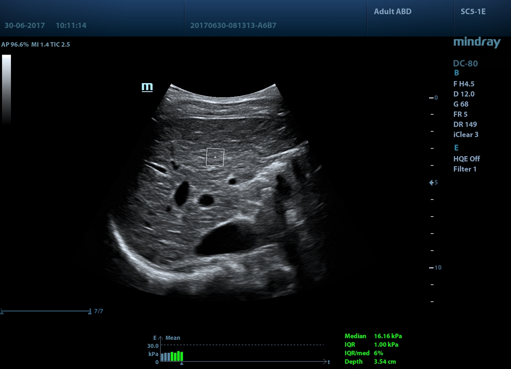Select the E elastography parameter heading

point(456,148)
